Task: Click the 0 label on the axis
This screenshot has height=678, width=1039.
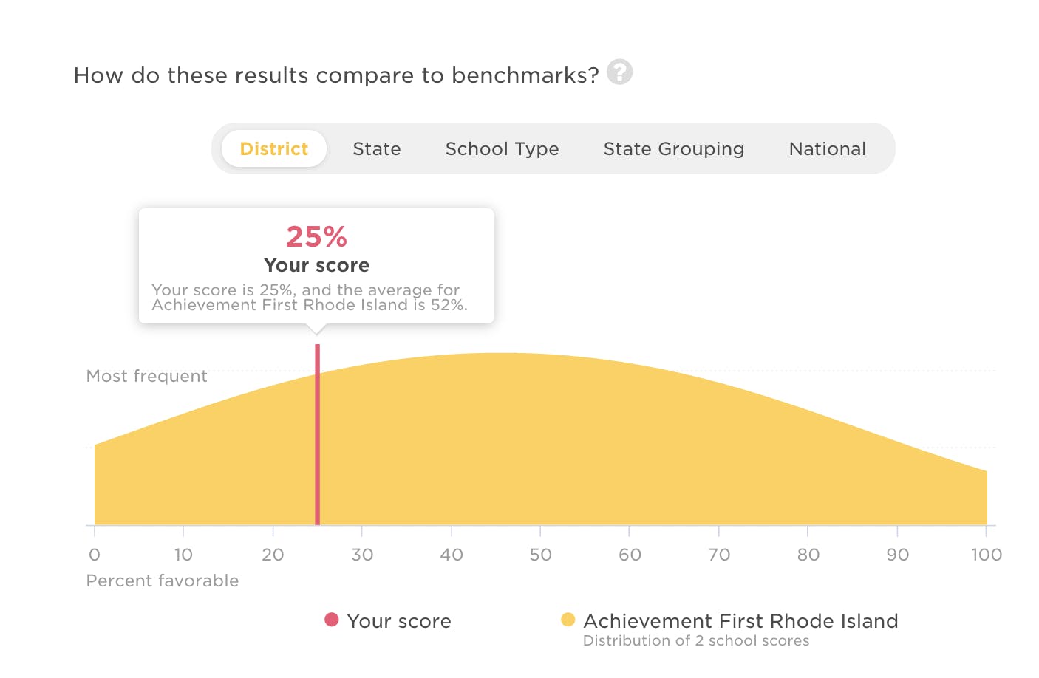Action: 95,555
